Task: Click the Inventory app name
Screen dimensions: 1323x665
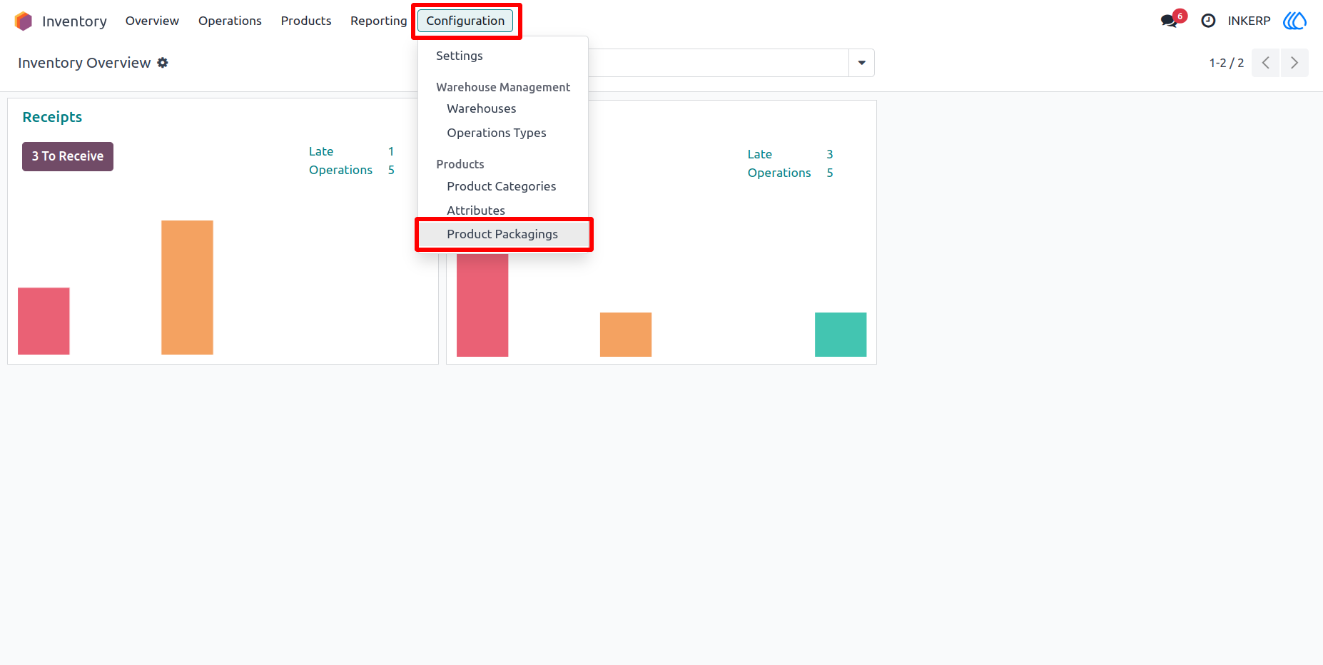Action: (x=74, y=21)
